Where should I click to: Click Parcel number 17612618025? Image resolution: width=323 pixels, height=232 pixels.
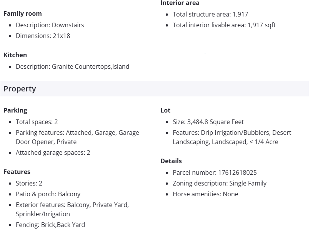point(215,172)
